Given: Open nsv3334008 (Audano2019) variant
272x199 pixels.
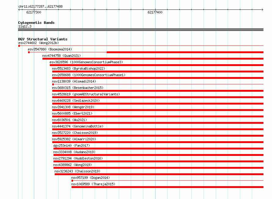Looking at the screenshot, I should coord(74,152).
